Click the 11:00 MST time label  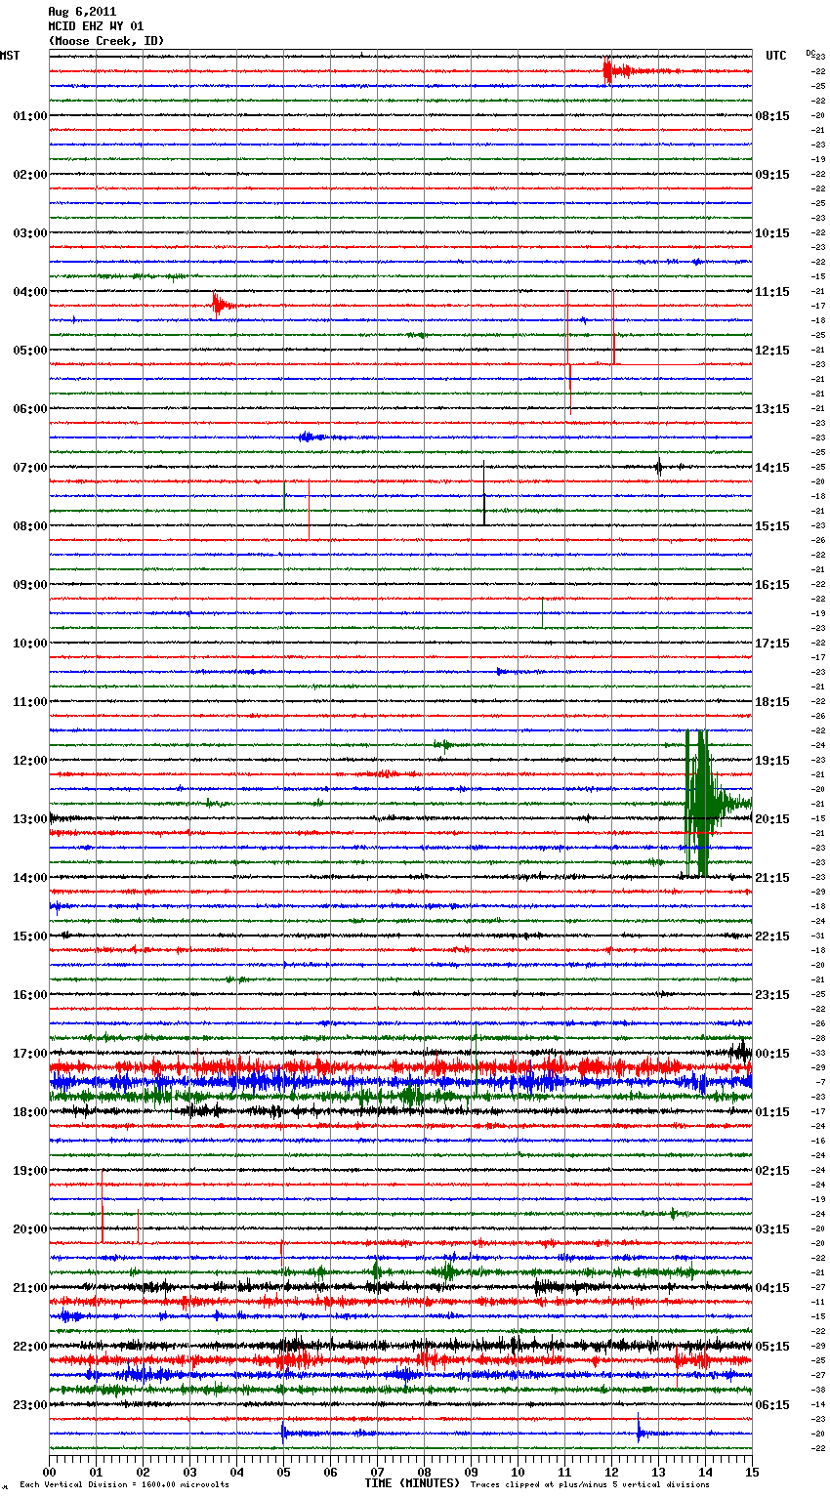pyautogui.click(x=30, y=702)
